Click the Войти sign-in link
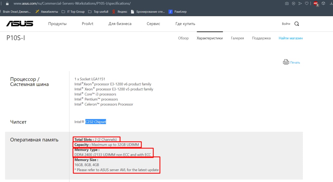 coord(286,24)
